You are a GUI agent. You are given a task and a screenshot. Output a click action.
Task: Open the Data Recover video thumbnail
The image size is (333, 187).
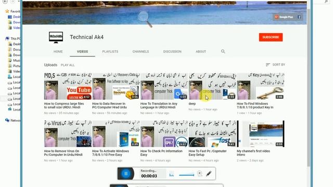116,86
